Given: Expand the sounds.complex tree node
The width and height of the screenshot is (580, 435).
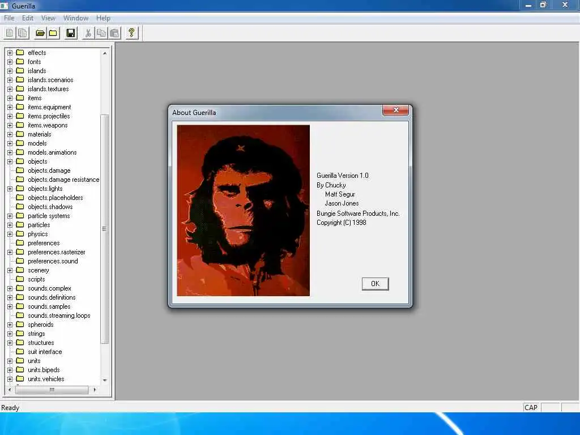Looking at the screenshot, I should pos(10,288).
